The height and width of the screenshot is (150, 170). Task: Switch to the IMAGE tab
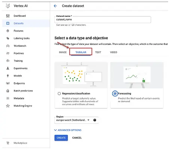tap(63, 52)
